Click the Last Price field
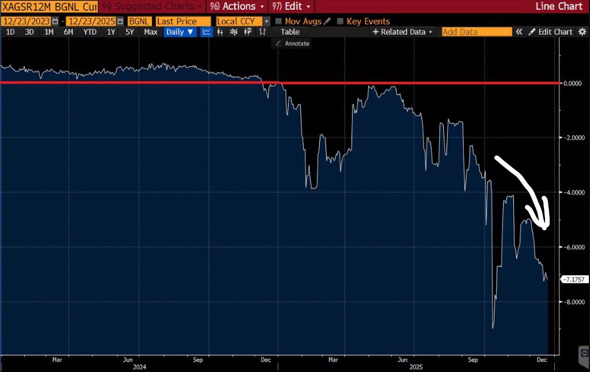 click(183, 21)
